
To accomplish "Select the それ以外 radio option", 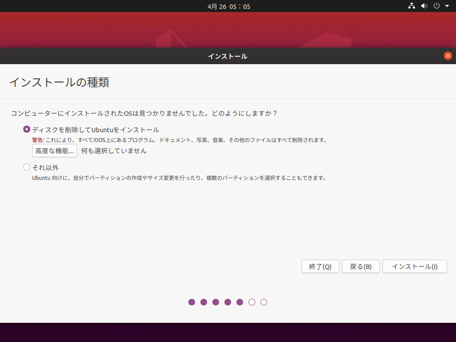I will 27,167.
